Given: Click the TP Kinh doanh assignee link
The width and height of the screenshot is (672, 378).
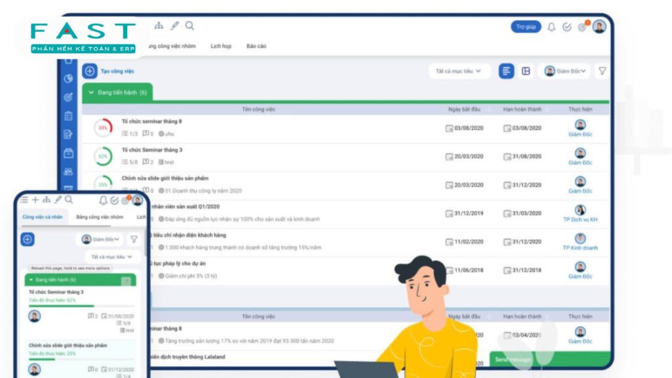Looking at the screenshot, I should 580,247.
